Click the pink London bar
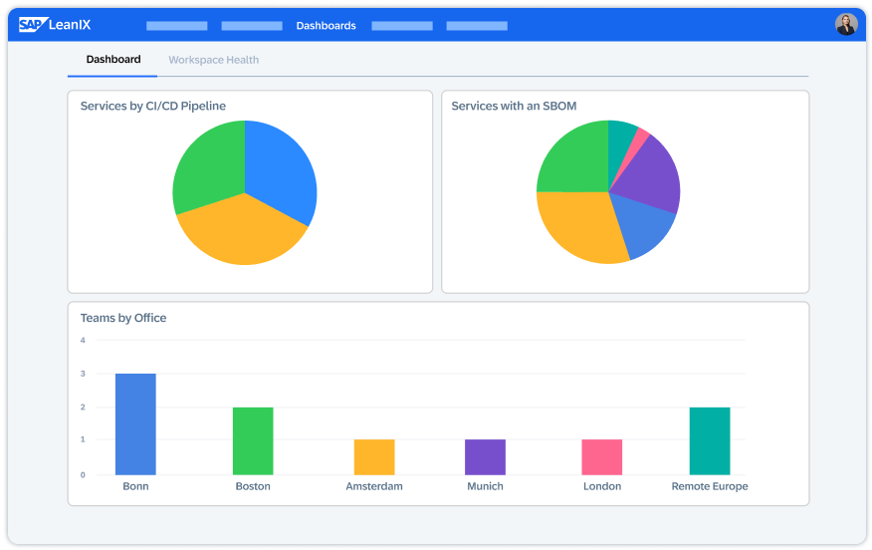The width and height of the screenshot is (872, 550). pos(601,457)
